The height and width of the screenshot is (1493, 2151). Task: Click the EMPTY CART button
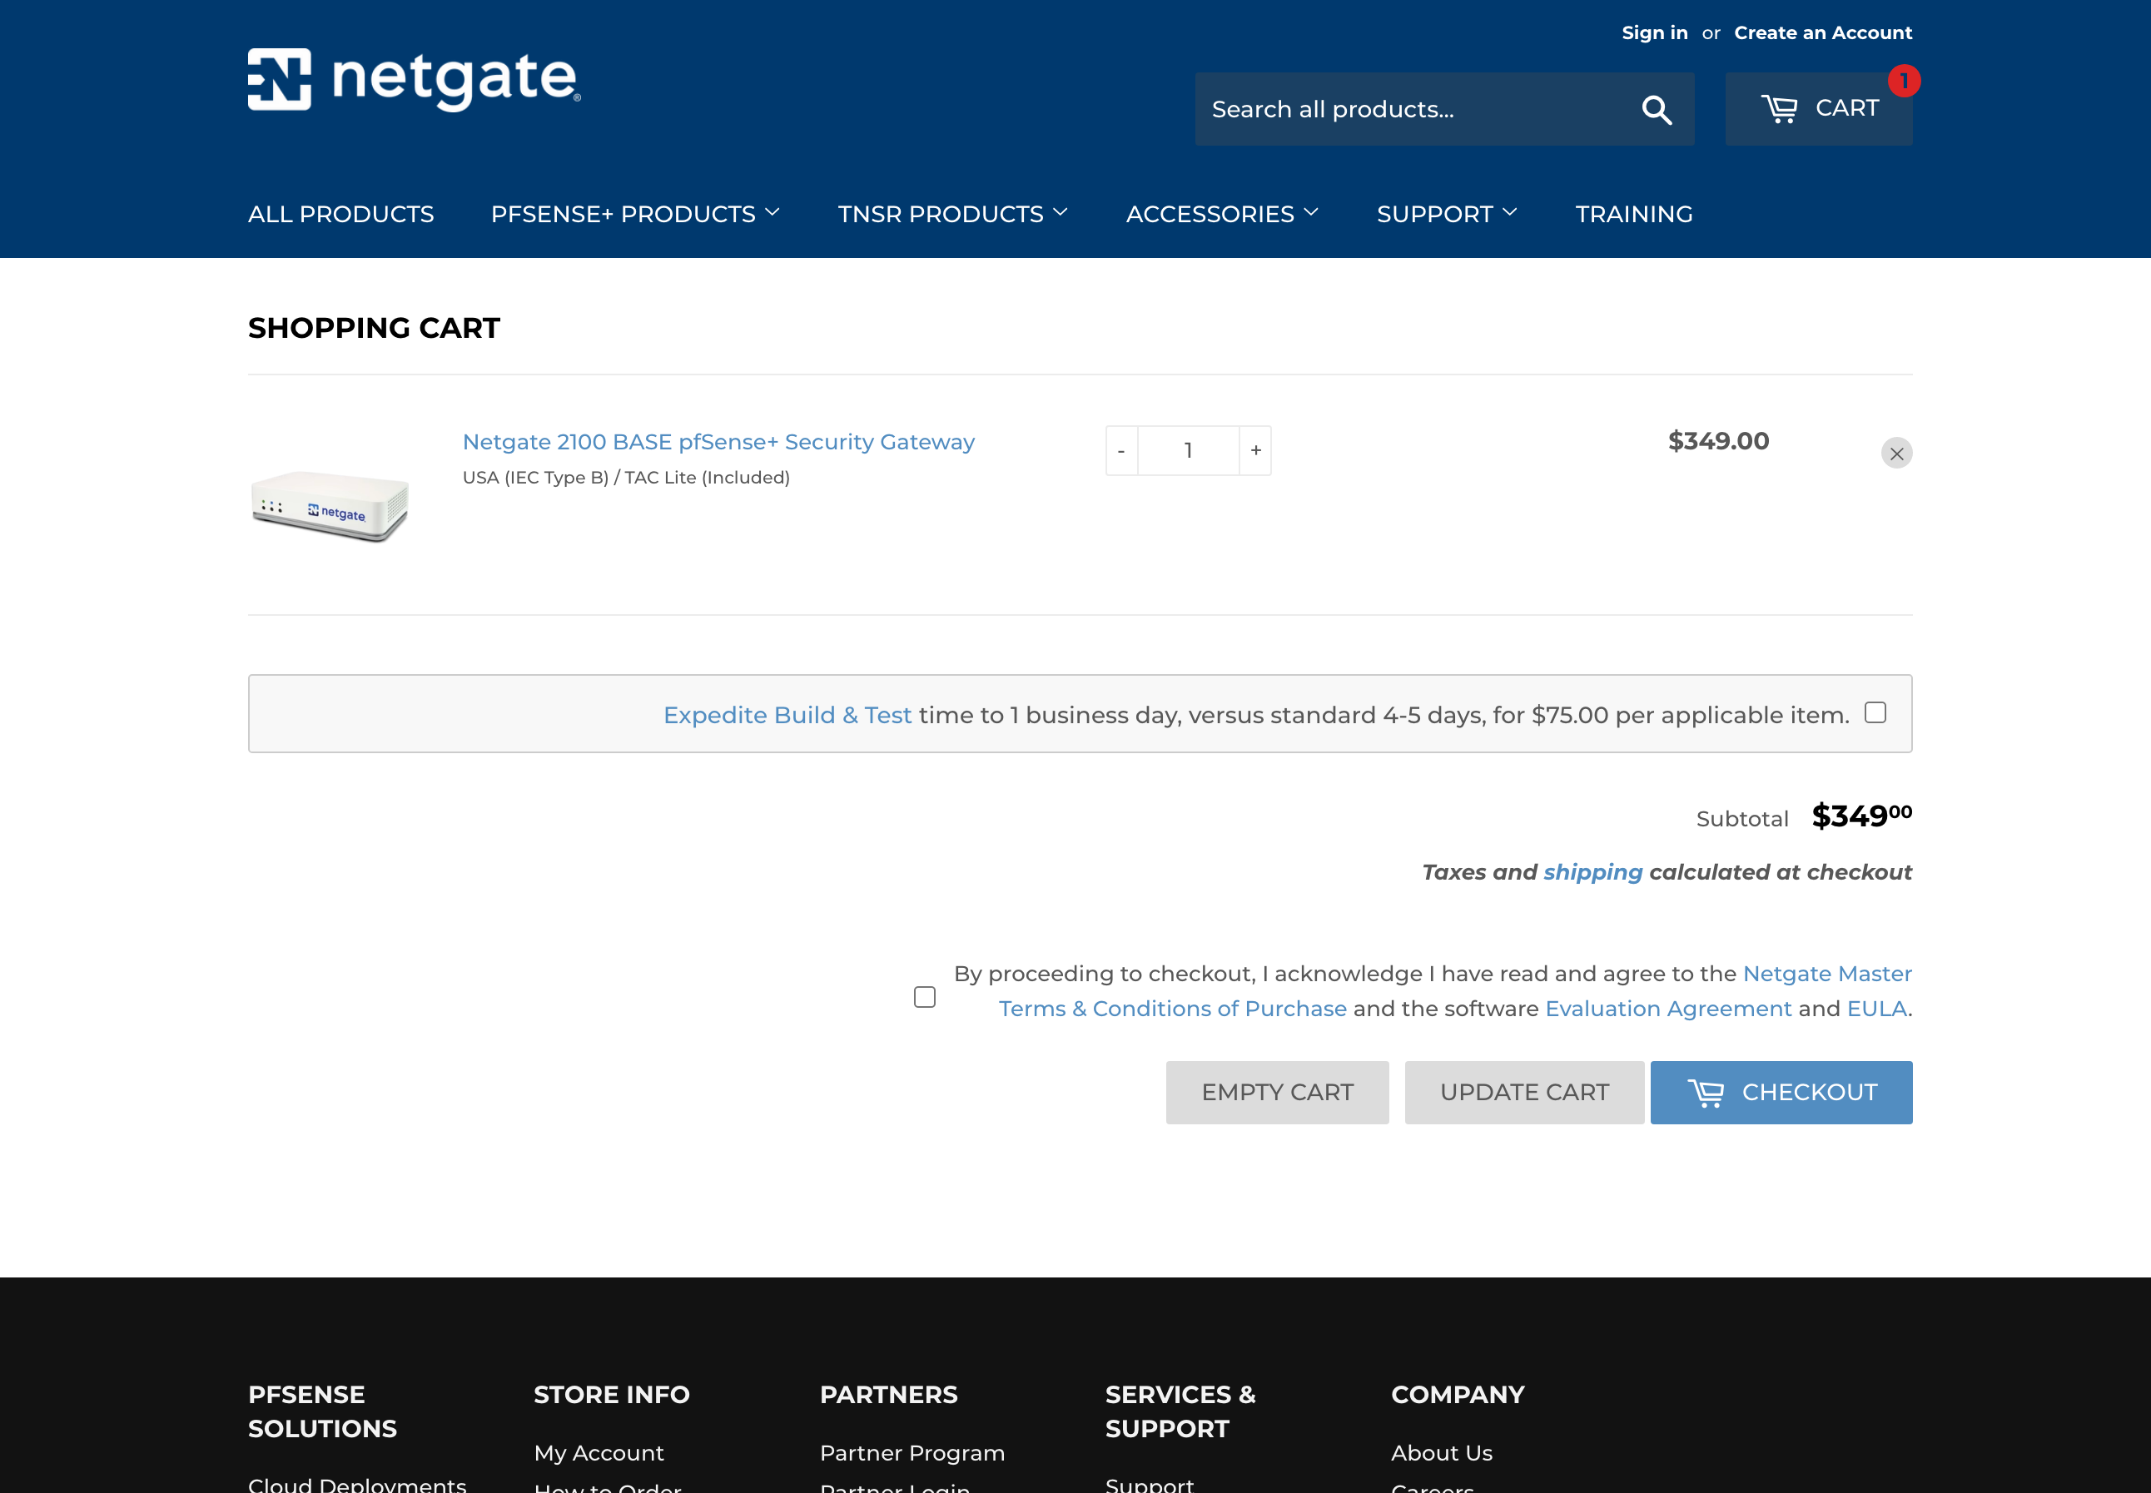click(1277, 1093)
